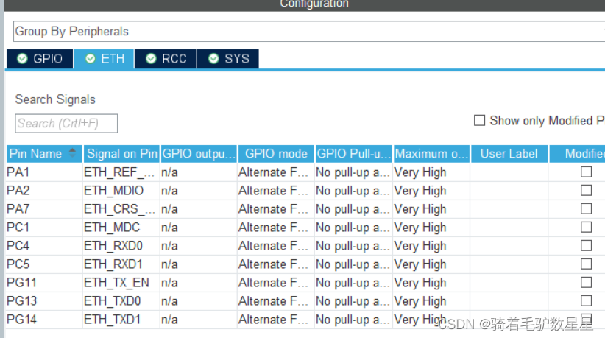Sort by GPIO output level column

(x=199, y=154)
